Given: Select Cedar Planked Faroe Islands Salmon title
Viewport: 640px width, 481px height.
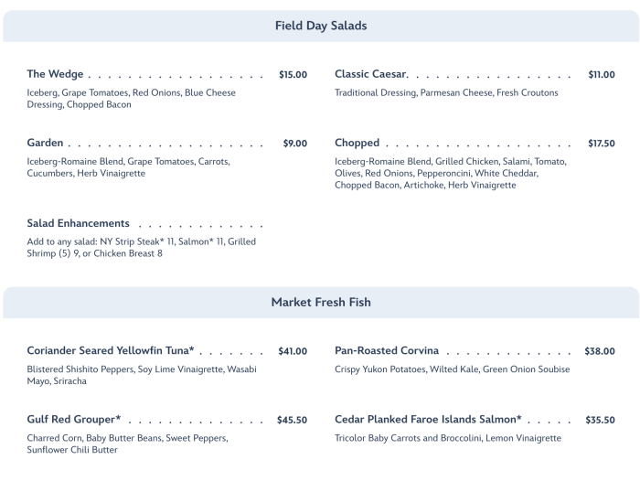Looking at the screenshot, I should point(428,420).
